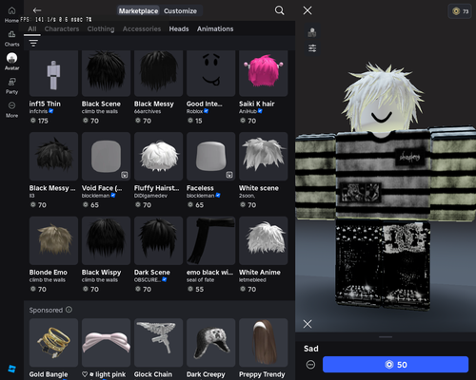Click creator name seal of fate
Viewport: 476px width, 380px height.
coord(200,280)
